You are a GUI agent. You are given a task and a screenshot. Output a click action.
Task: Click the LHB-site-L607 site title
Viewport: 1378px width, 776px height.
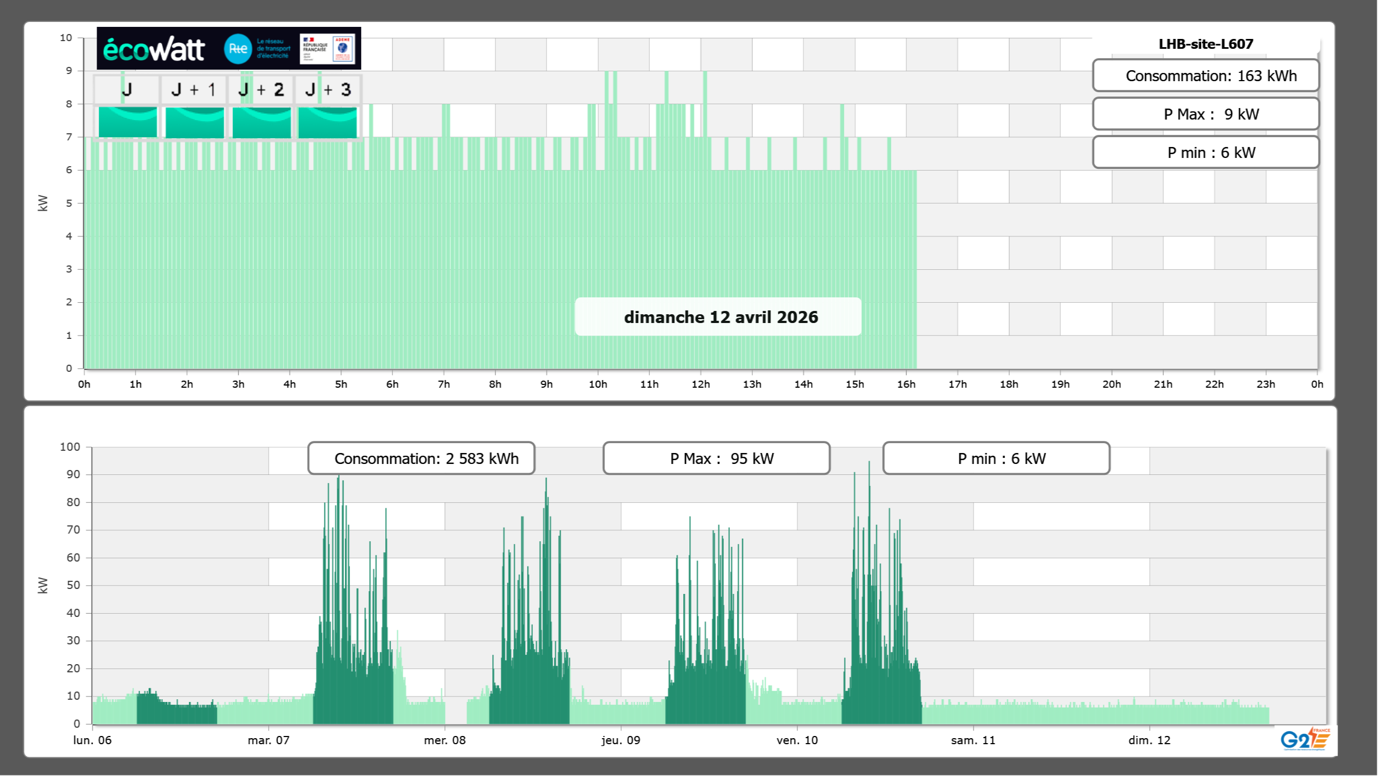(1205, 44)
